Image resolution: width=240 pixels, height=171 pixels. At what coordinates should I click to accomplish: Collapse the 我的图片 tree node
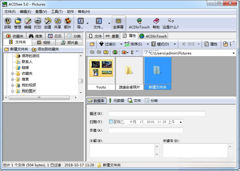click(x=12, y=91)
